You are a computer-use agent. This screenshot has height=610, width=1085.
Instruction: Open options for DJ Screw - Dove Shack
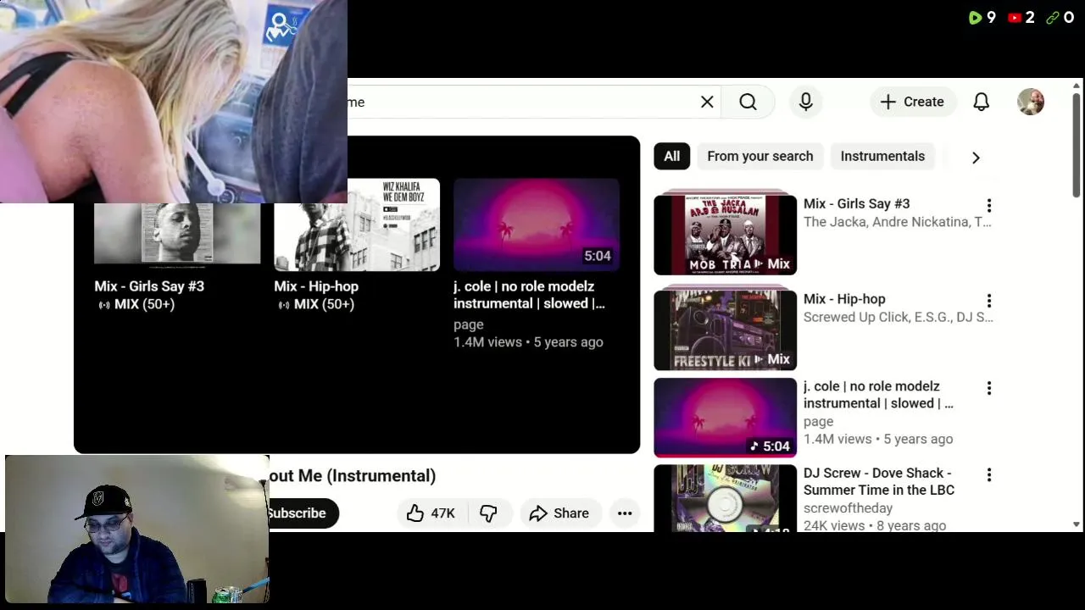(988, 474)
